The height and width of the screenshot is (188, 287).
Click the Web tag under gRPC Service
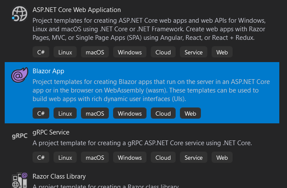(222, 158)
